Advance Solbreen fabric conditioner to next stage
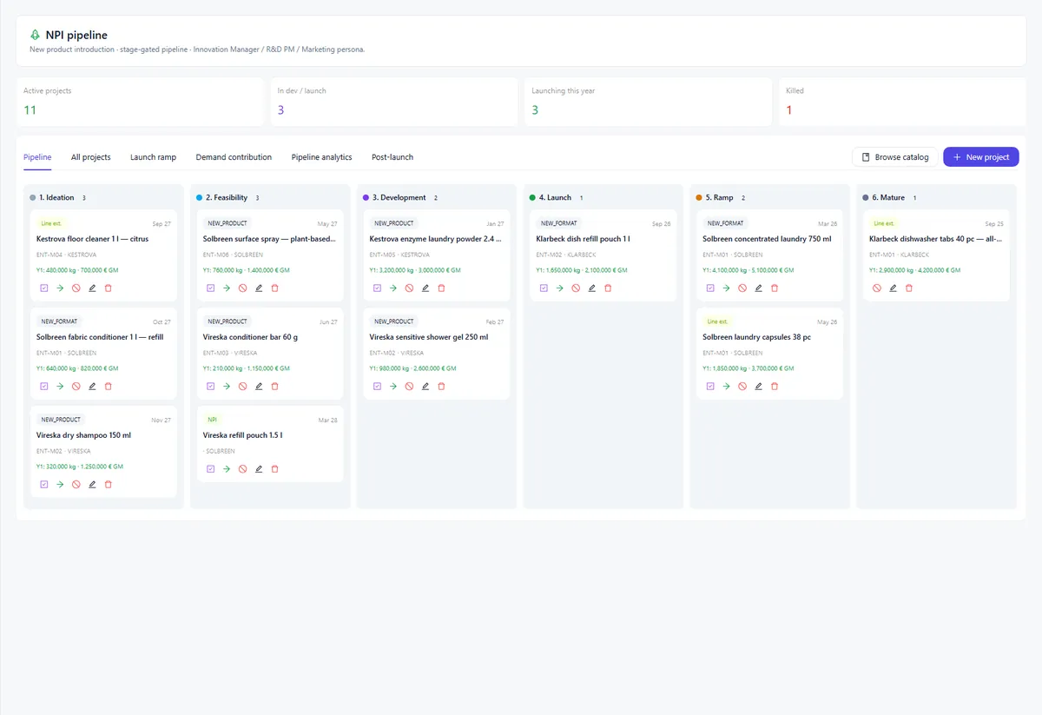Viewport: 1042px width, 715px height. [x=60, y=386]
